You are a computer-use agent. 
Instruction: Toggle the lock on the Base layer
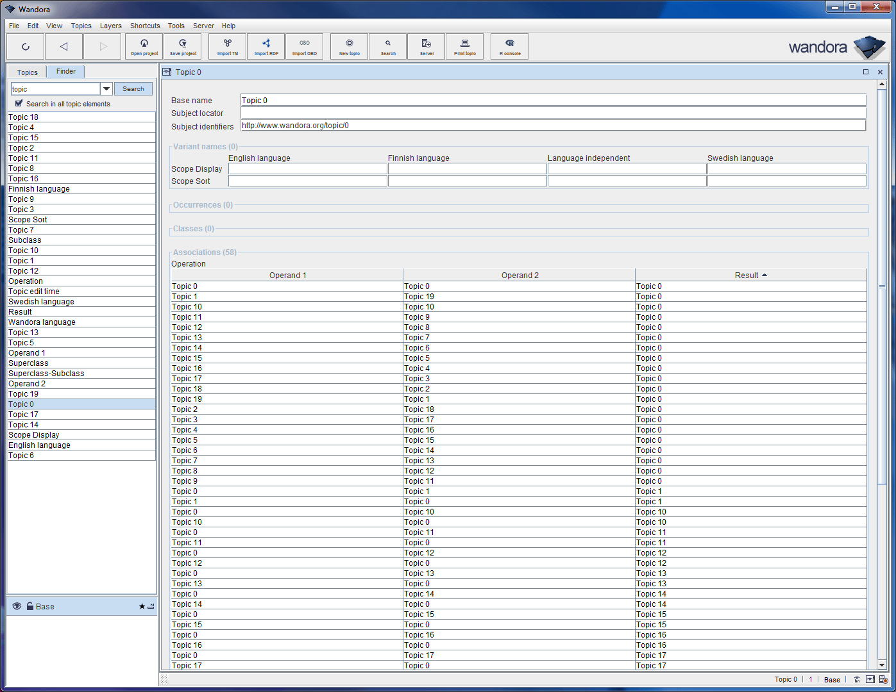[29, 606]
